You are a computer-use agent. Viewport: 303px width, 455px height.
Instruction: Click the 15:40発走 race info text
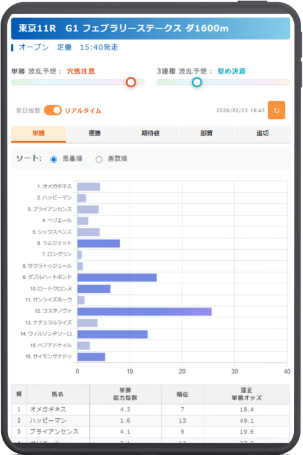pyautogui.click(x=99, y=47)
